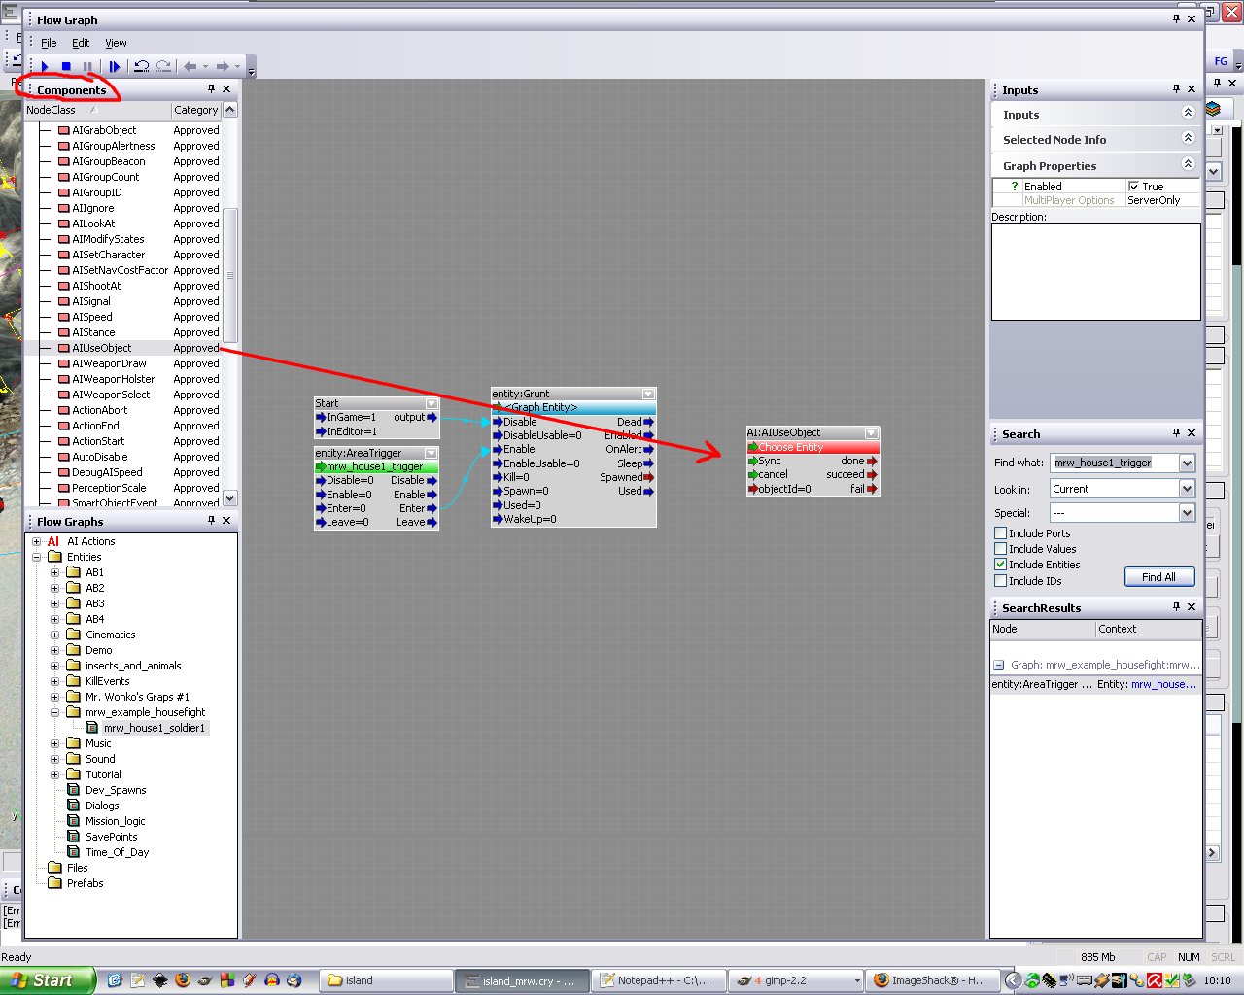The width and height of the screenshot is (1244, 995).
Task: Pin the Components panel with pushpin icon
Action: pyautogui.click(x=211, y=89)
